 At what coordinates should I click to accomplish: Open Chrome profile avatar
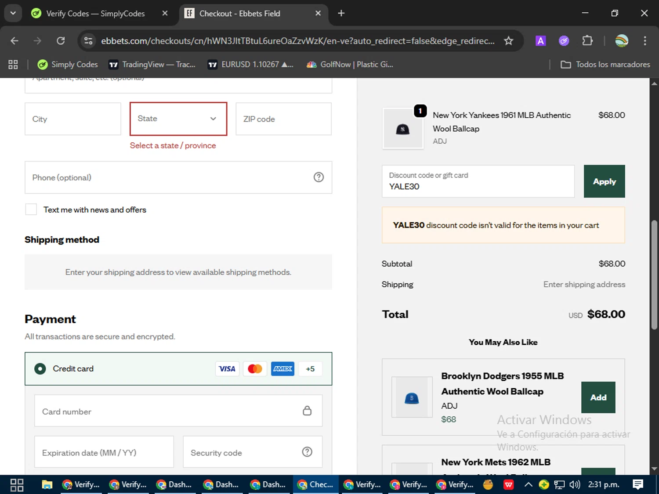tap(622, 41)
